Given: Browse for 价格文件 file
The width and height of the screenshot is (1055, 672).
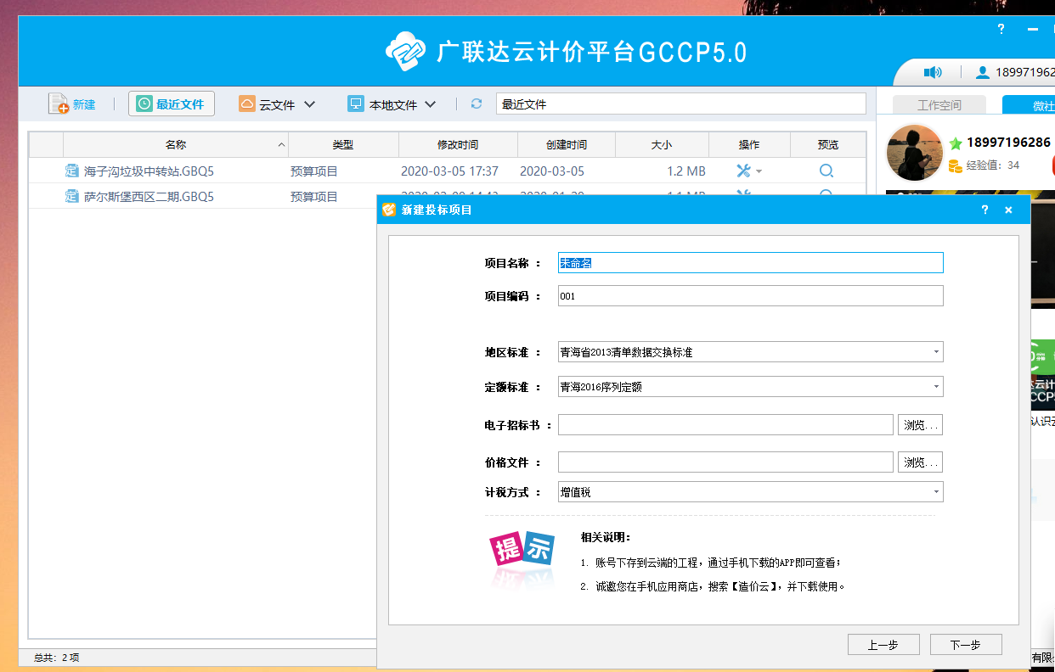Looking at the screenshot, I should coord(920,462).
